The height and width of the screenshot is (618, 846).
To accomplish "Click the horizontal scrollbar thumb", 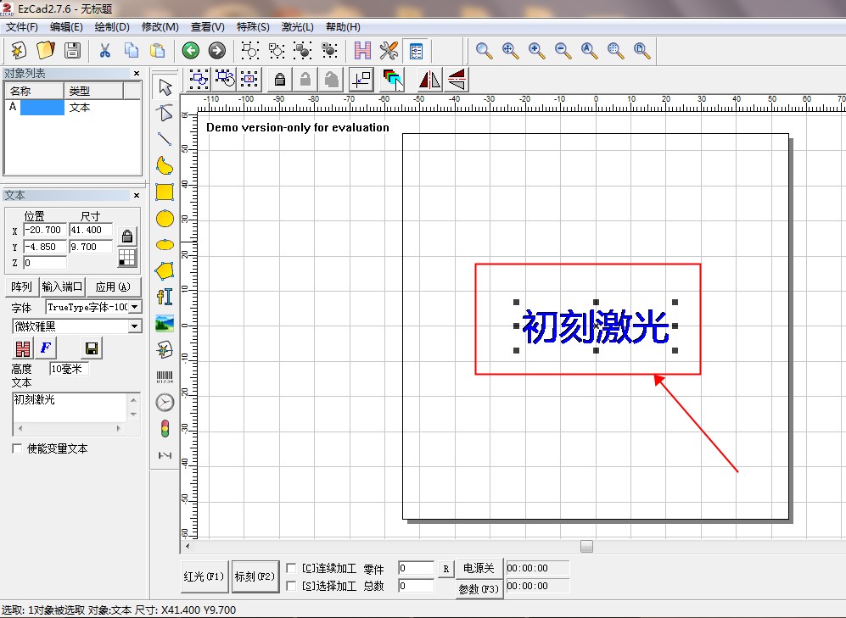I will [586, 546].
